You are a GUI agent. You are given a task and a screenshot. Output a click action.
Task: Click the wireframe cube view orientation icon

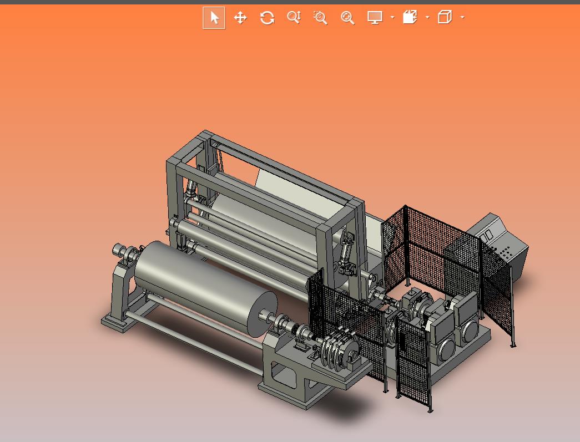click(445, 17)
